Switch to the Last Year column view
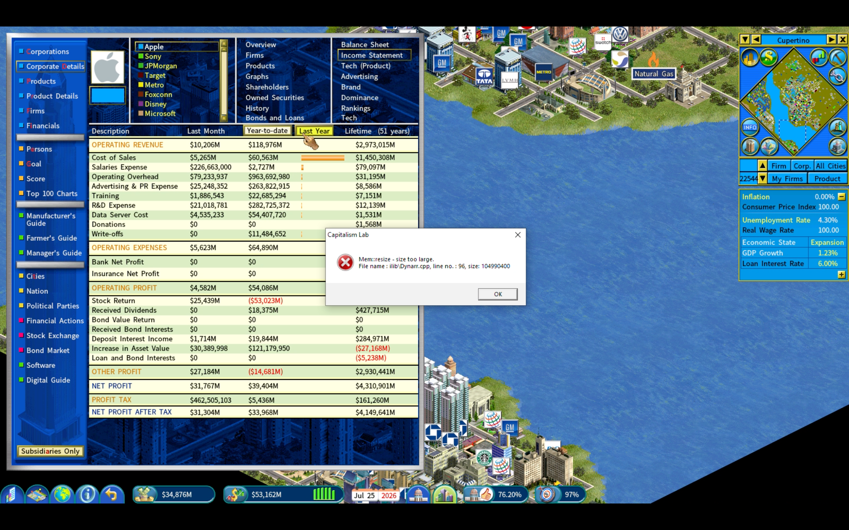 pyautogui.click(x=314, y=131)
